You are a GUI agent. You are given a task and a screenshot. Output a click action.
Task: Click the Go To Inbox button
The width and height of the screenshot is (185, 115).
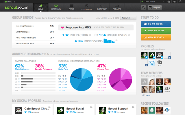(x=156, y=24)
